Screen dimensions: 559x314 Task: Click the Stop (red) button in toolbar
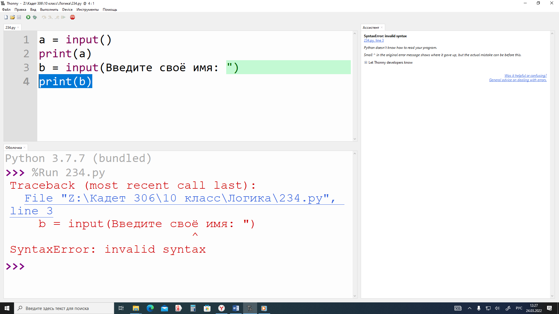(x=72, y=17)
